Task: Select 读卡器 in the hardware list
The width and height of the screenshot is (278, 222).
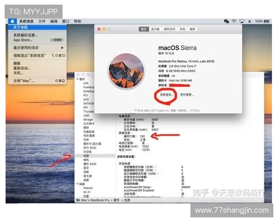Action: tap(88, 176)
